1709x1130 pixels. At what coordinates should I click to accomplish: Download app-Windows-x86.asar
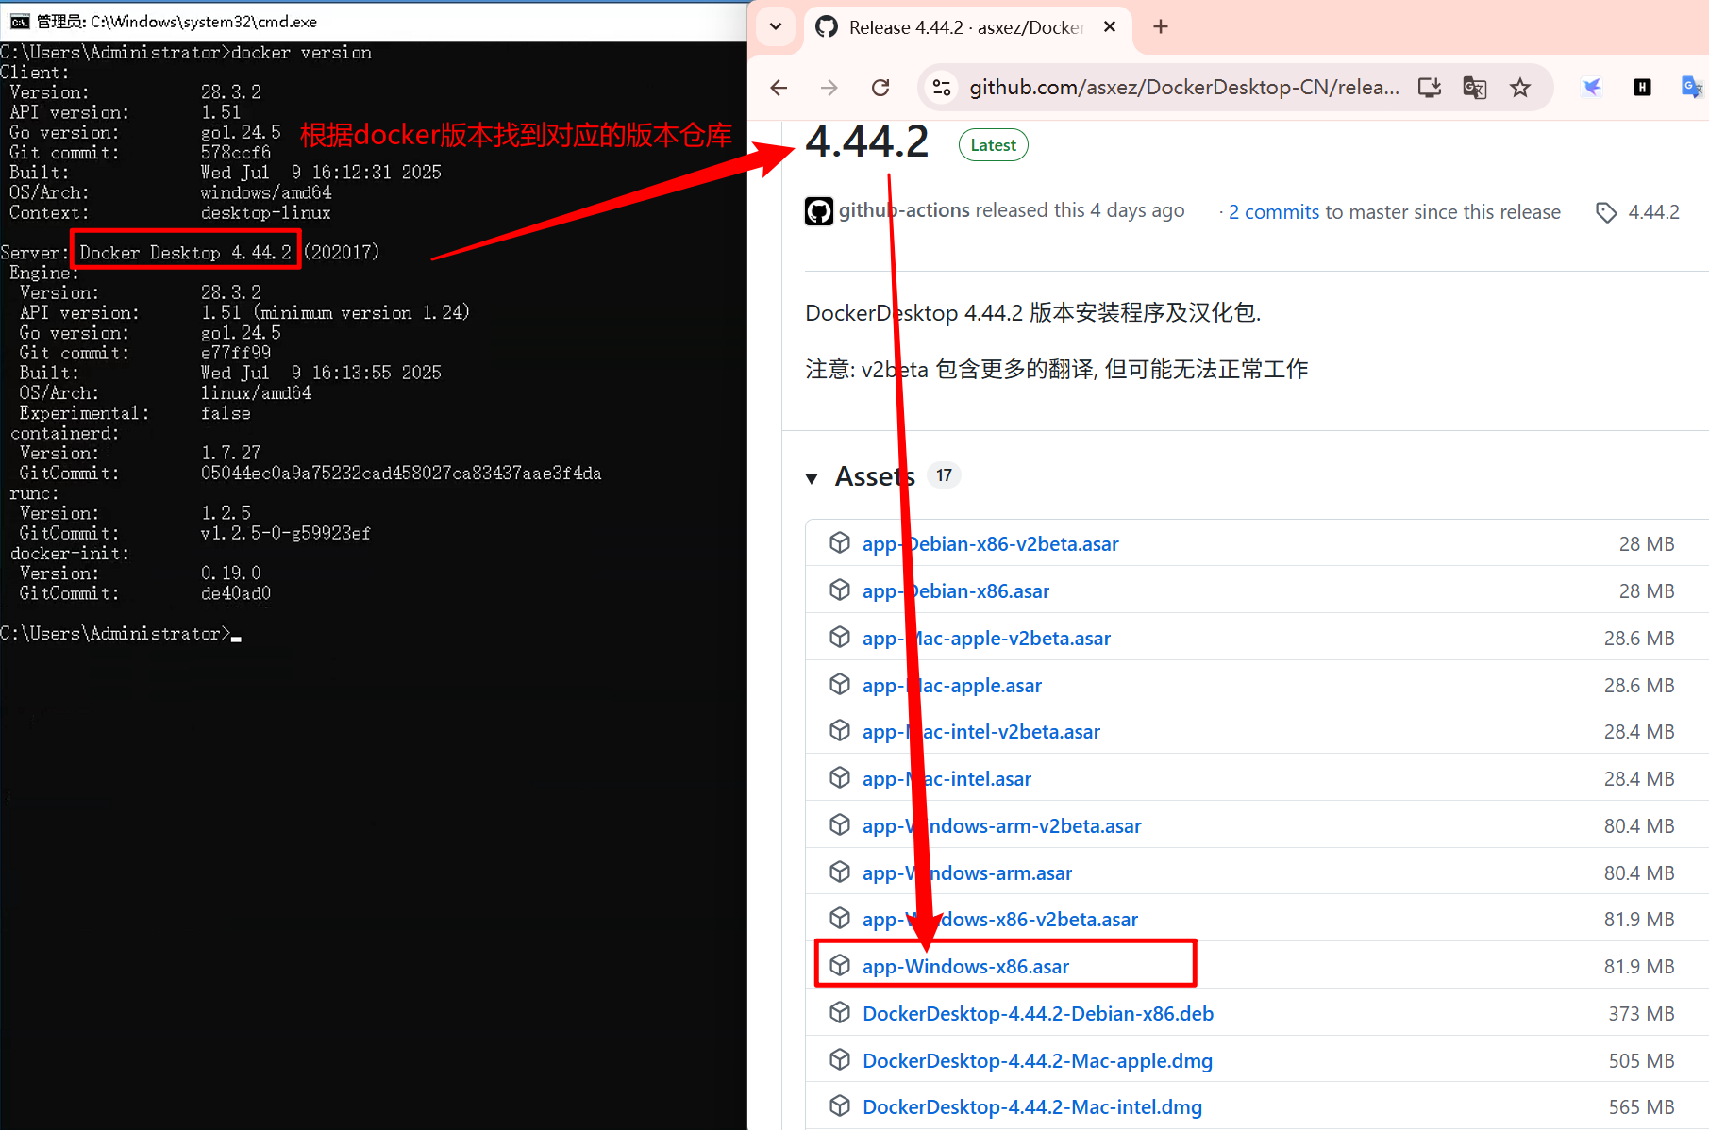tap(965, 967)
